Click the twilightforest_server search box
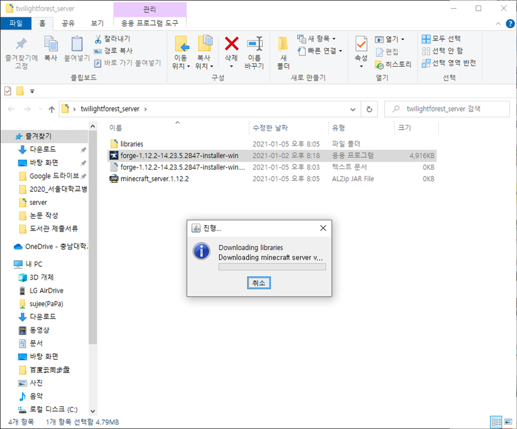This screenshot has width=517, height=429. 447,109
